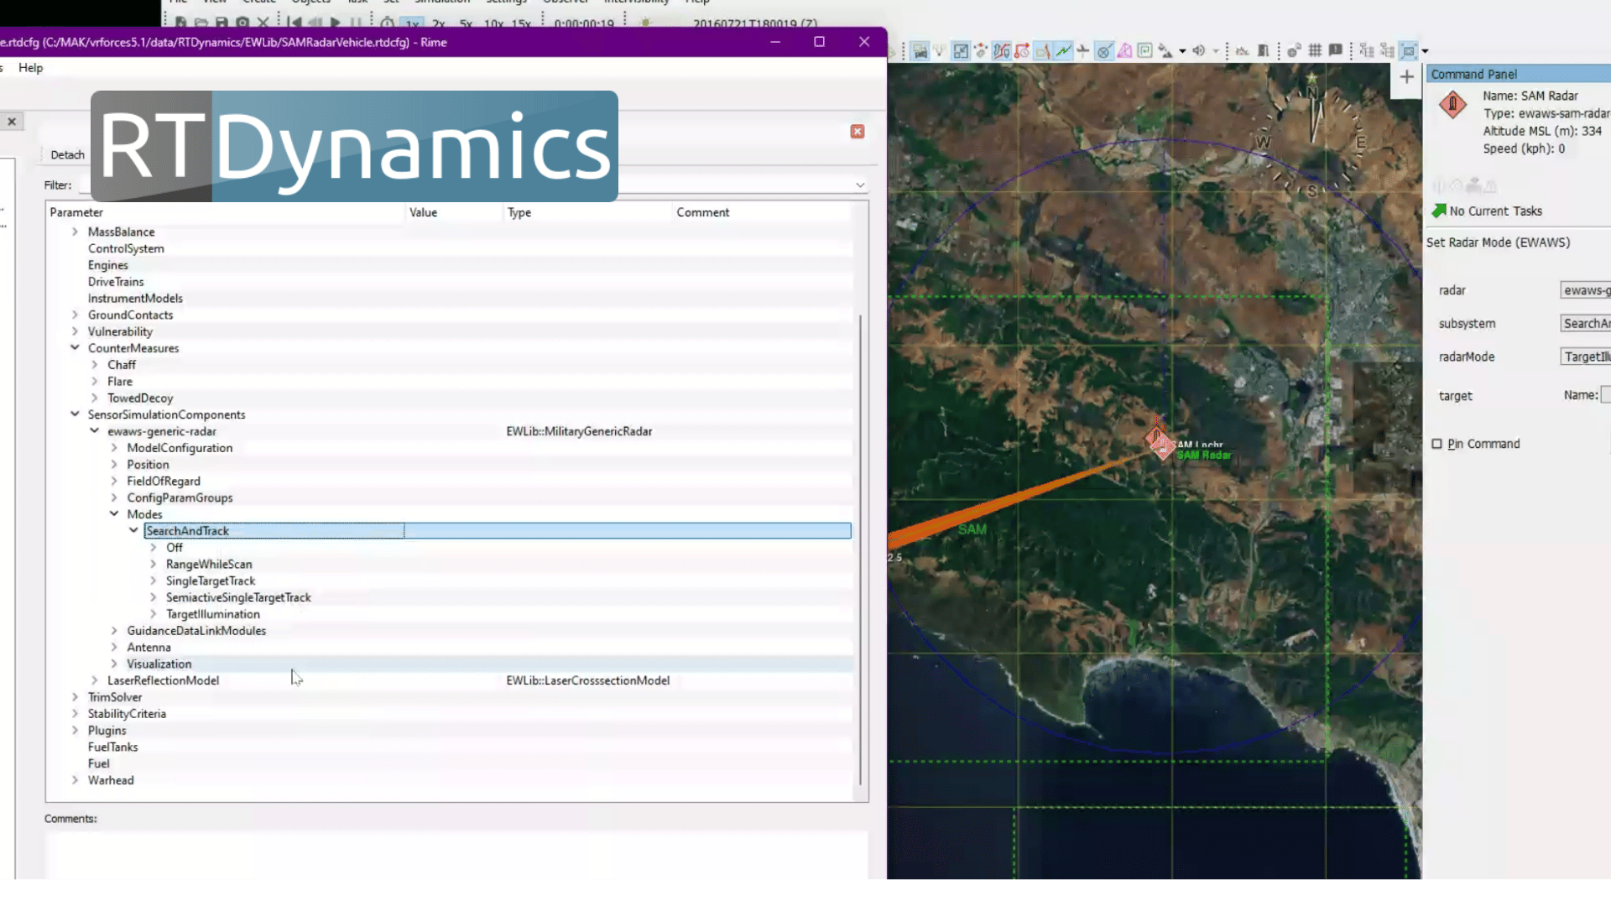Expand the RangeWhileScan node
The width and height of the screenshot is (1611, 906).
coord(153,564)
